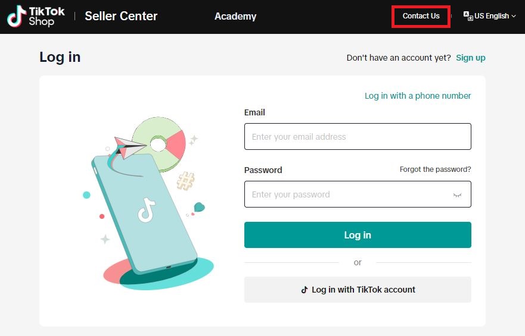This screenshot has height=336, width=525.
Task: Switch to Log in with a phone number
Action: click(418, 96)
